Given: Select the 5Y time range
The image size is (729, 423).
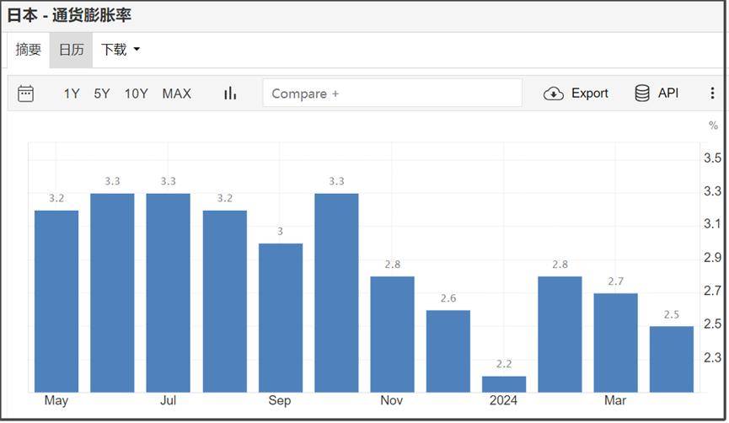Looking at the screenshot, I should coord(102,94).
